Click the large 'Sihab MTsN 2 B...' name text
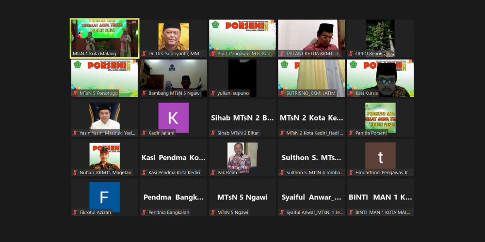485x242 pixels. 242,118
